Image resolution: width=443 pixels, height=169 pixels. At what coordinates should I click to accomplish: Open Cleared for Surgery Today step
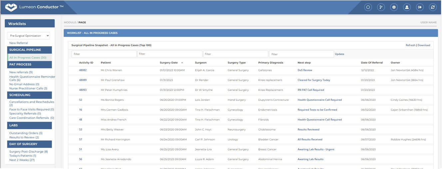(314, 81)
